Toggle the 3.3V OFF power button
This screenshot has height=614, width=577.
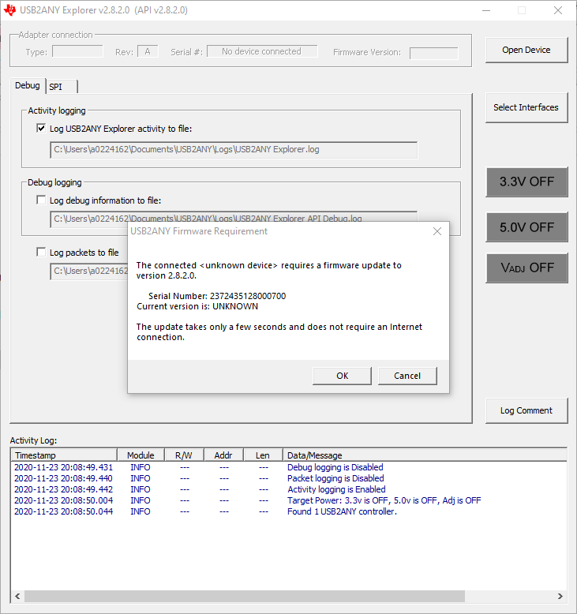click(x=526, y=182)
